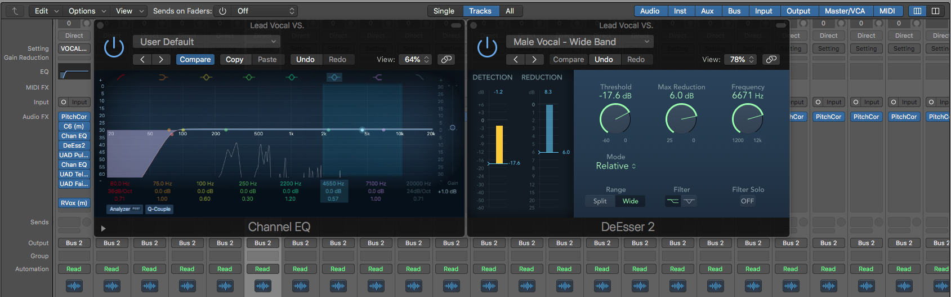This screenshot has height=297, width=951.
Task: Click Threshold knob in DeEsser
Action: pos(615,119)
